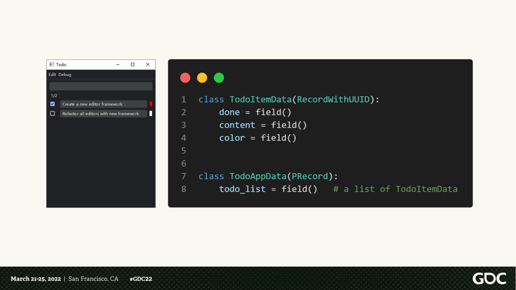Click the red dot on code window
This screenshot has width=516, height=290.
pos(185,78)
